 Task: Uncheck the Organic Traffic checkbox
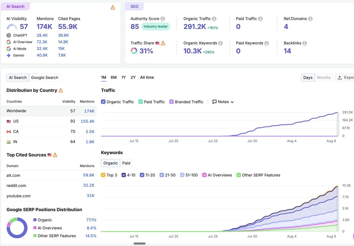click(103, 102)
